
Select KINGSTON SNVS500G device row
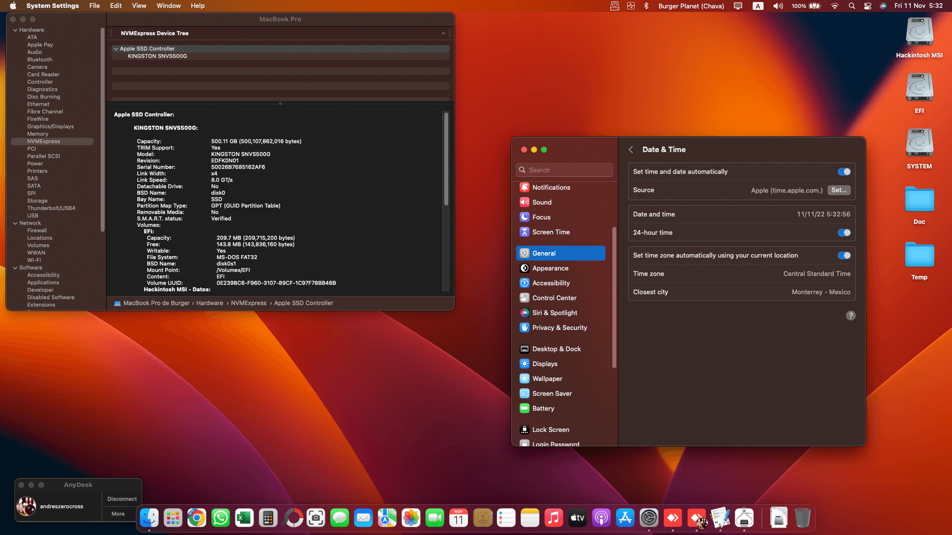pyautogui.click(x=281, y=56)
